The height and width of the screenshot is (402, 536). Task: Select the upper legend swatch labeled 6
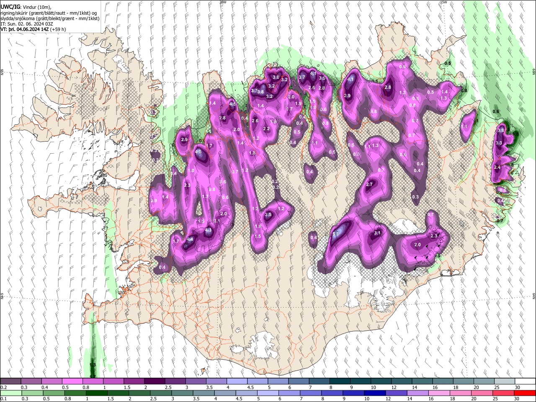tap(298, 381)
